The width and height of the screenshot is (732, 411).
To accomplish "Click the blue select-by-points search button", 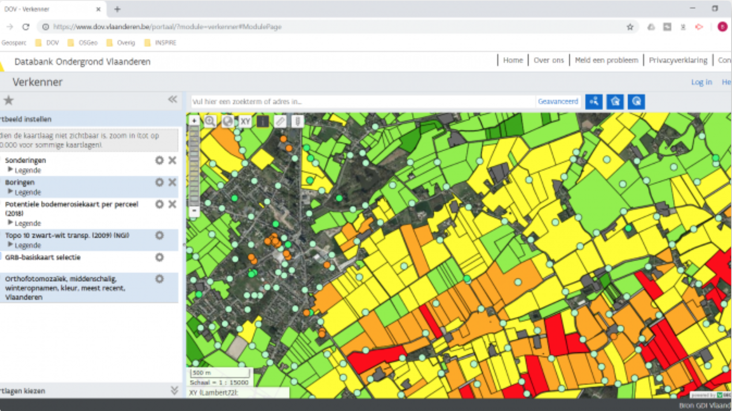I will (x=594, y=101).
